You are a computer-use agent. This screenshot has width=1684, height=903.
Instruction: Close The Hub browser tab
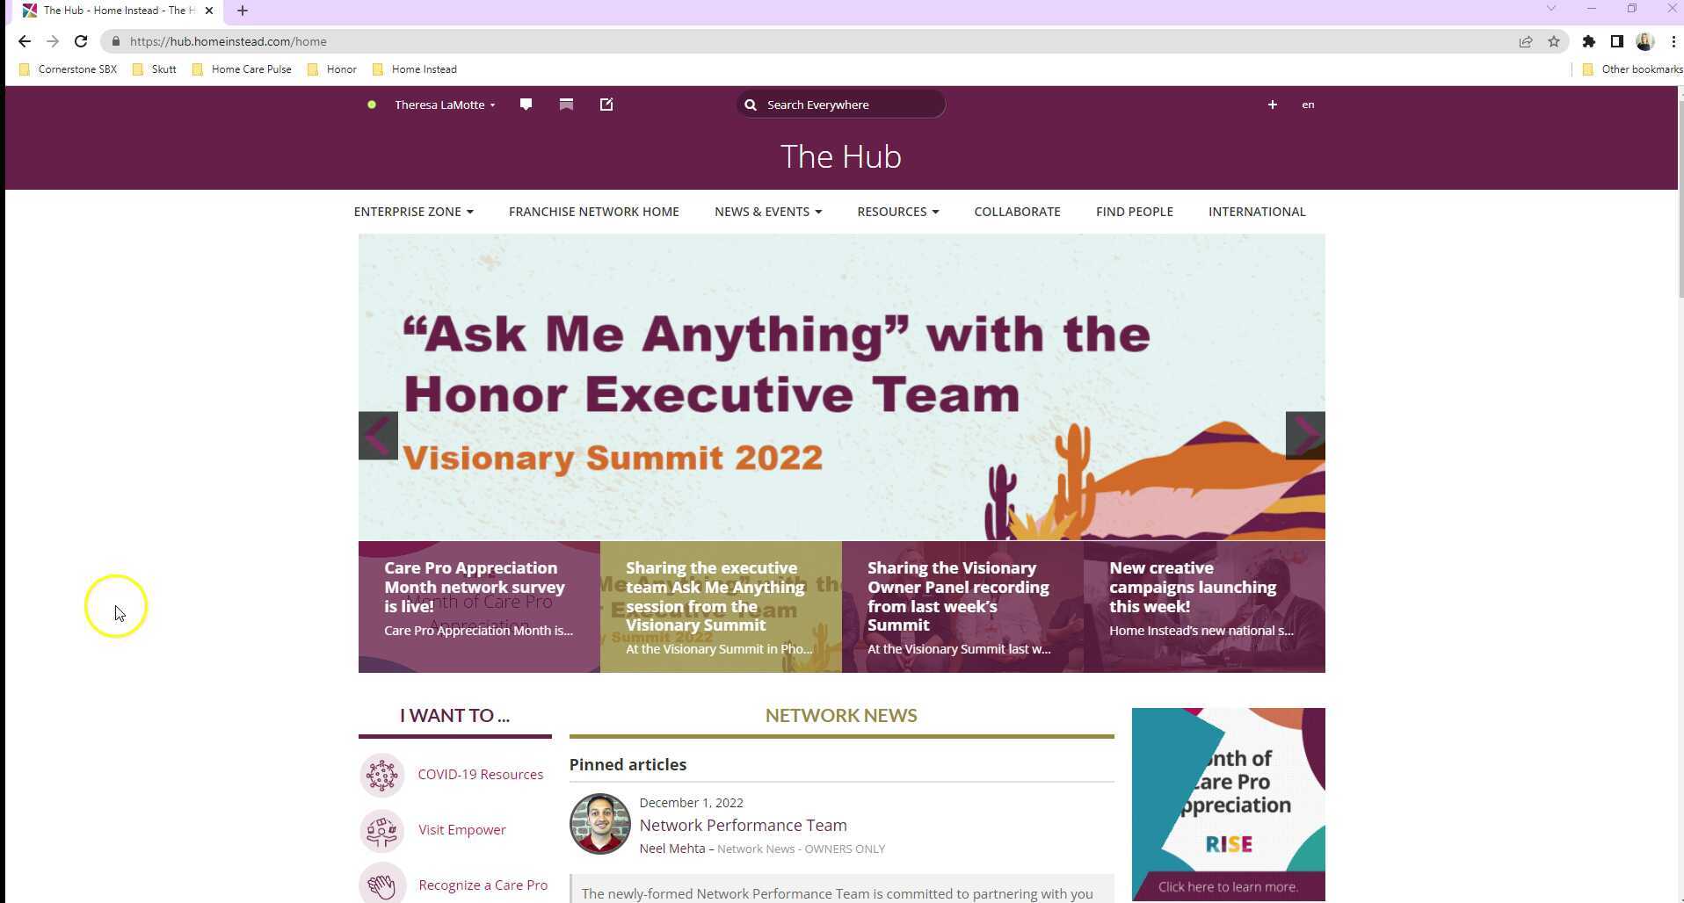point(209,11)
